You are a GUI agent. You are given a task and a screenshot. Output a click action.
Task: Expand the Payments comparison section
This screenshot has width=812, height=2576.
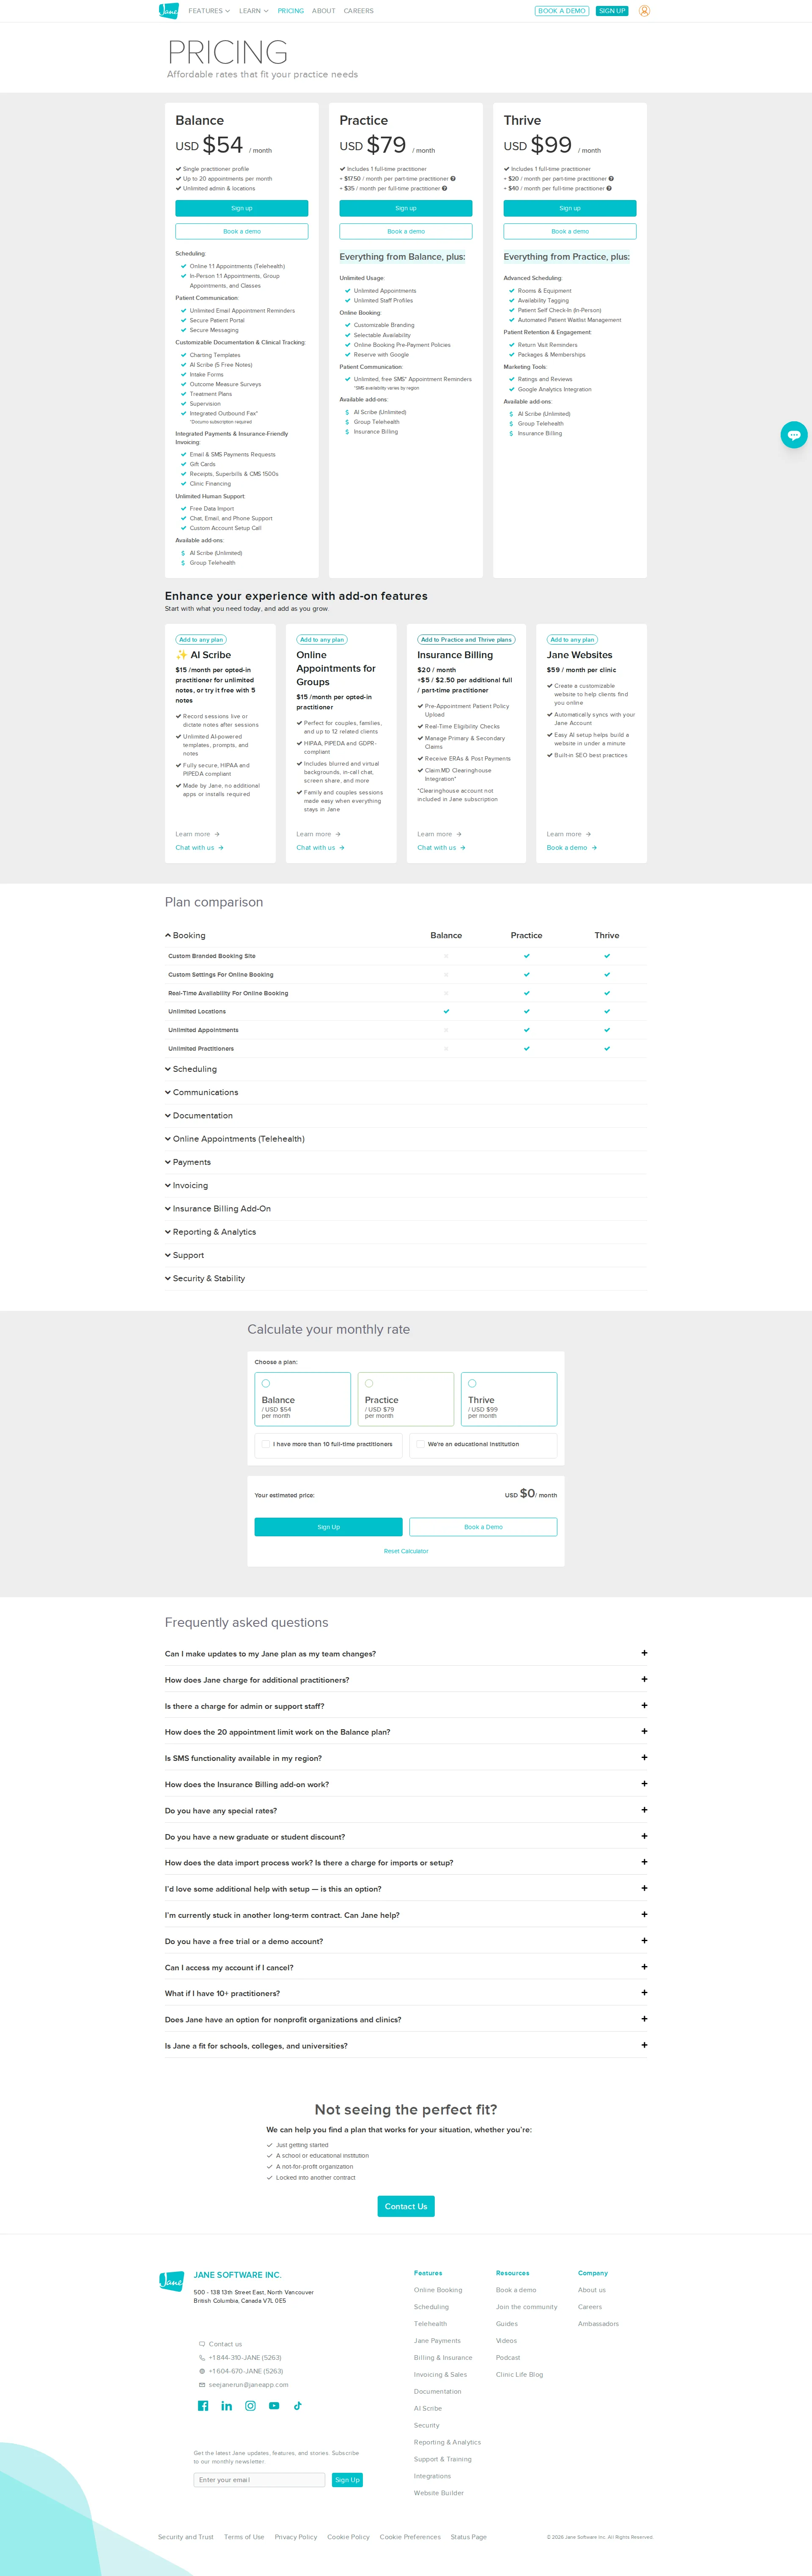188,1162
